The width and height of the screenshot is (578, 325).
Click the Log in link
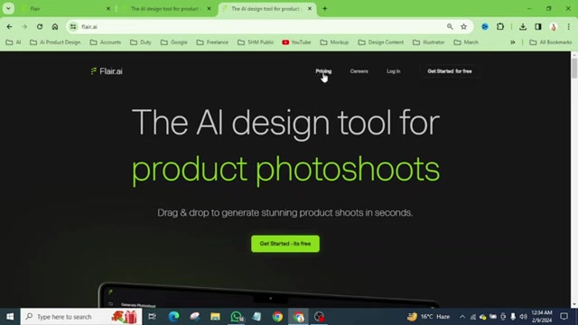pos(394,71)
